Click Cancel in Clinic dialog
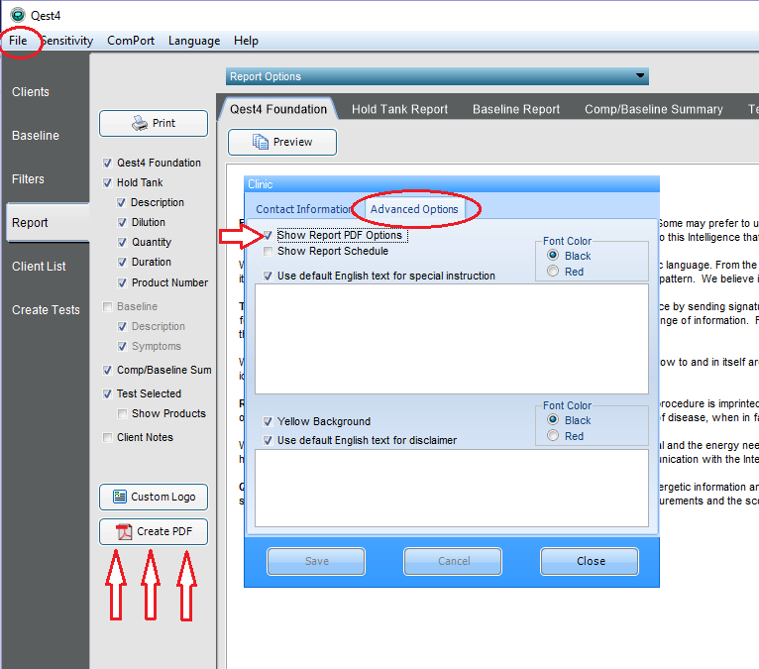This screenshot has width=759, height=669. (453, 561)
